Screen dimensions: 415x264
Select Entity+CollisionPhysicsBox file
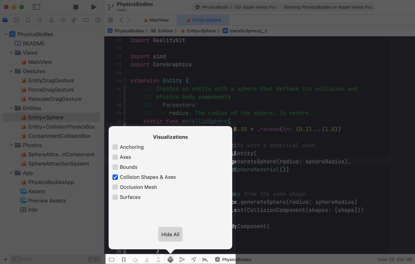click(x=62, y=127)
